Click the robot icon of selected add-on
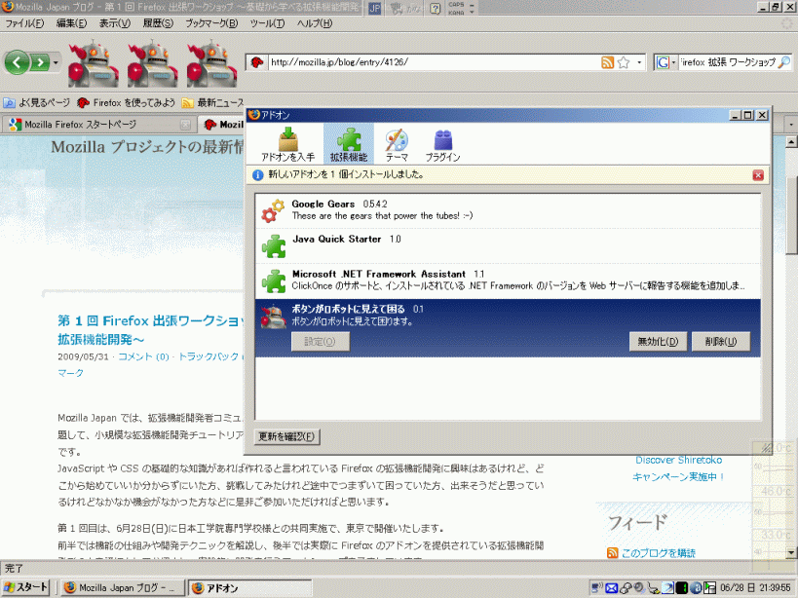 click(273, 317)
